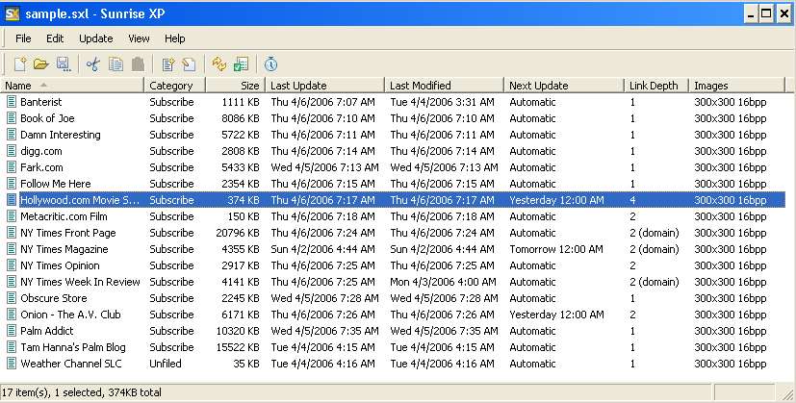The width and height of the screenshot is (796, 403).
Task: Select the Hollywood.com Movie entry
Action: (79, 200)
